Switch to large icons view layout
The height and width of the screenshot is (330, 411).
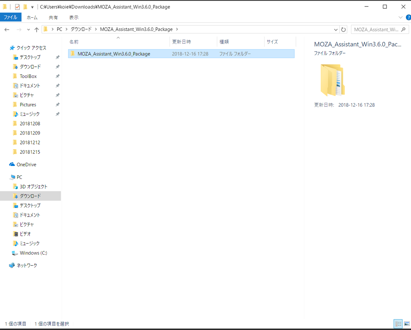[407, 324]
